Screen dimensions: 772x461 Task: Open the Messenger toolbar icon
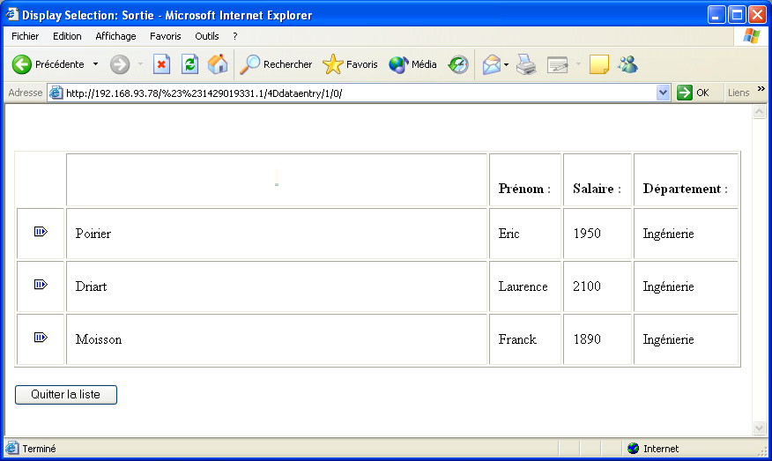coord(627,64)
